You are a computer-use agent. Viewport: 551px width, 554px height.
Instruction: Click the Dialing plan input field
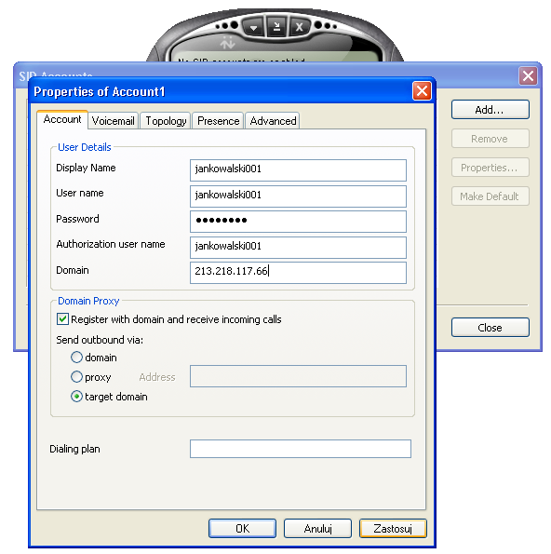click(301, 449)
